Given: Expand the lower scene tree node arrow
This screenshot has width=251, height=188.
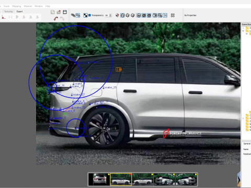Looking at the screenshot, I should tap(243, 119).
